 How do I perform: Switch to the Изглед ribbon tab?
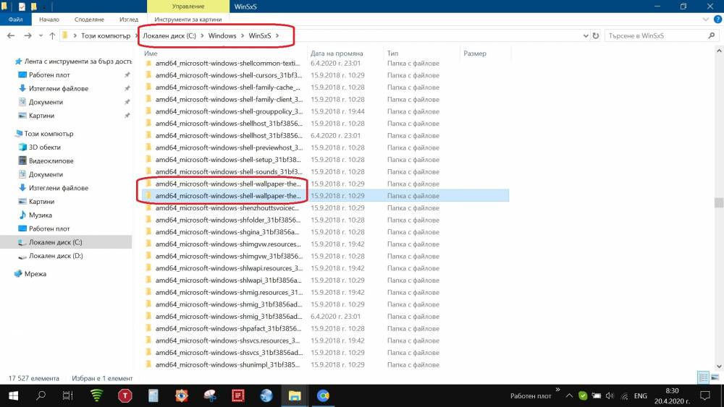tap(129, 20)
